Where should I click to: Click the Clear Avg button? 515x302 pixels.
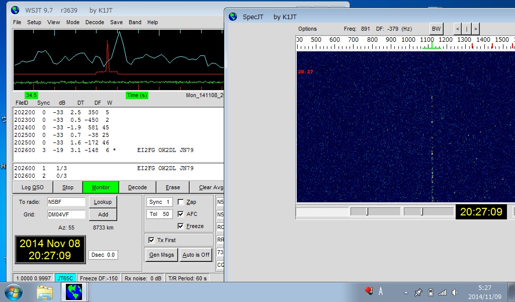click(x=207, y=187)
